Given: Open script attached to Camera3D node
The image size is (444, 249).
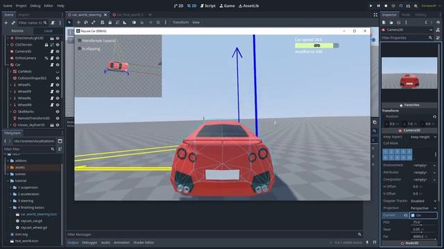Looking at the screenshot, I should (x=52, y=51).
